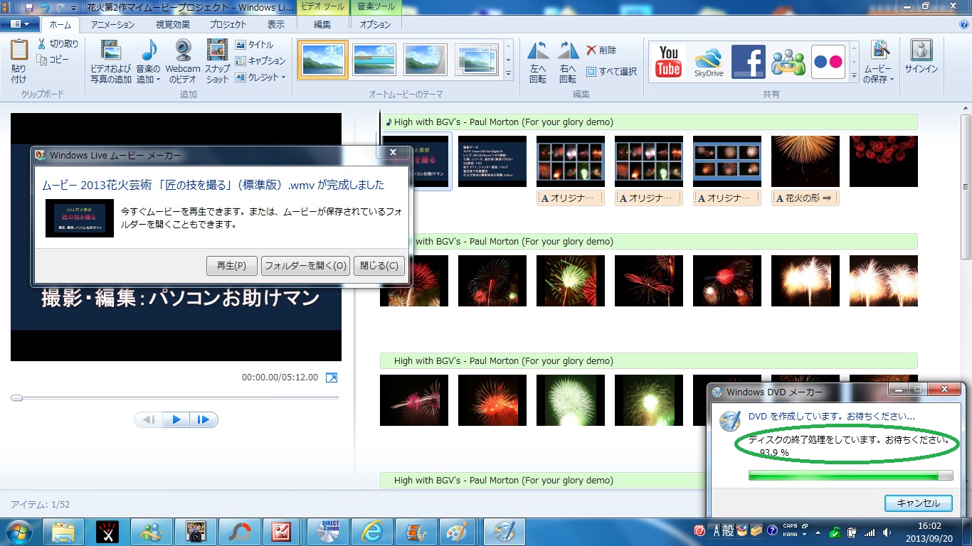Click the 花火の形 caption strip

tap(805, 198)
